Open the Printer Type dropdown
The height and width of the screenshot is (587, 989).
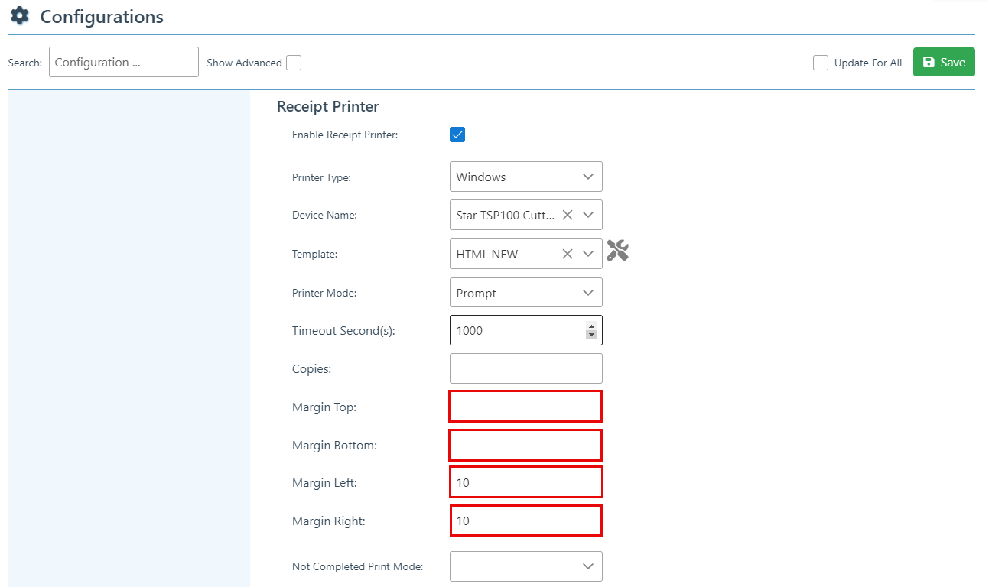click(526, 177)
